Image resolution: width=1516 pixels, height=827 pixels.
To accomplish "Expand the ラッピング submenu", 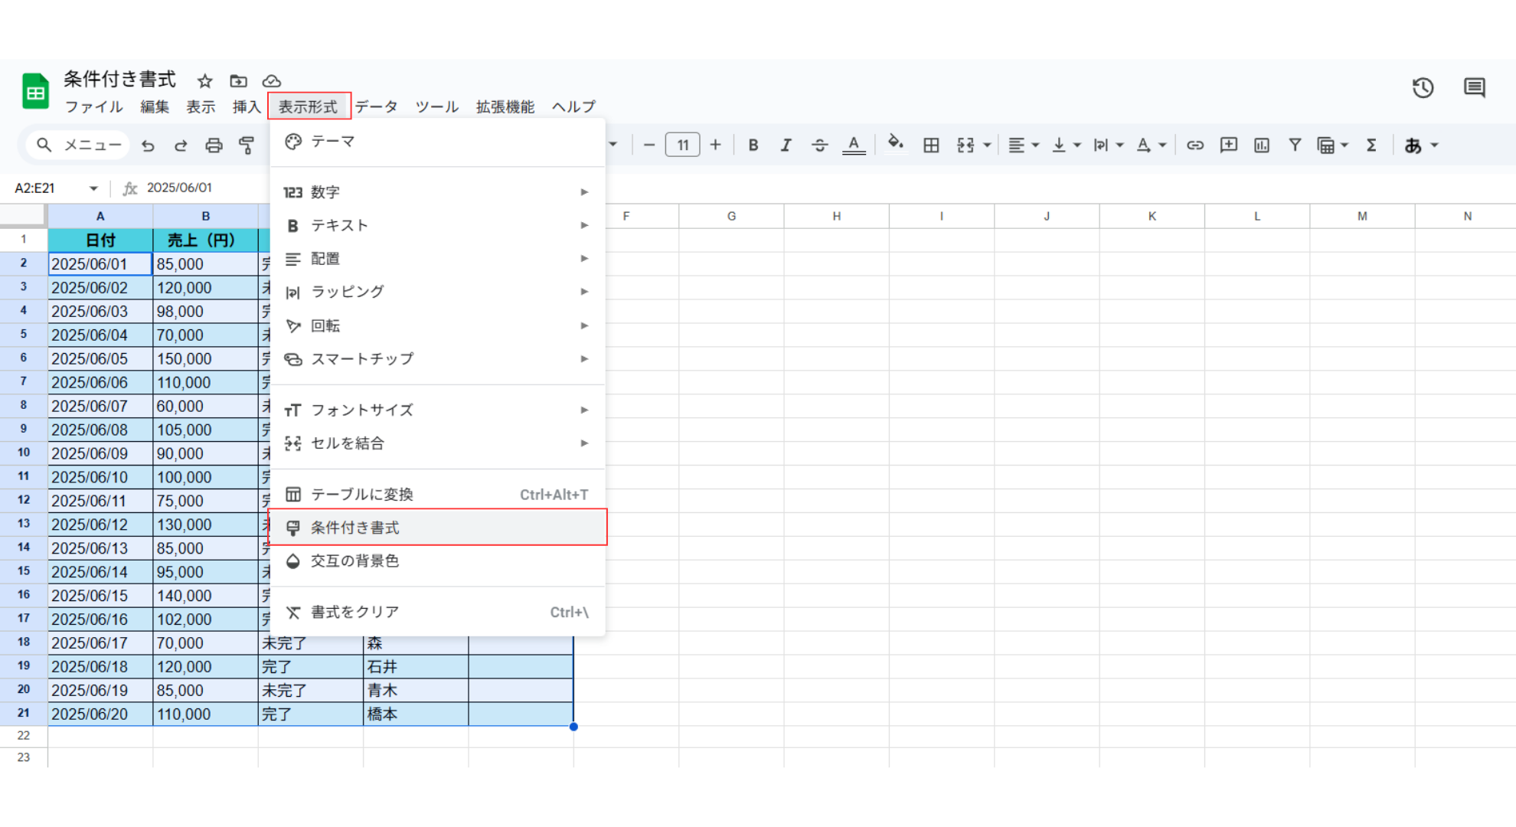I will 437,292.
